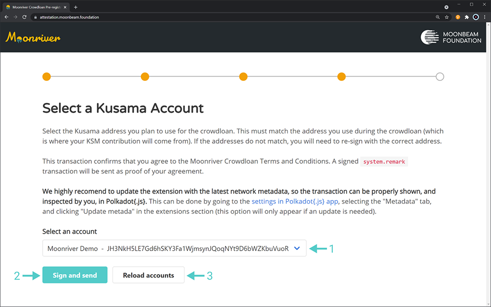Viewport: 491px width, 307px height.
Task: Open the browser Extensions puzzle icon
Action: point(466,17)
